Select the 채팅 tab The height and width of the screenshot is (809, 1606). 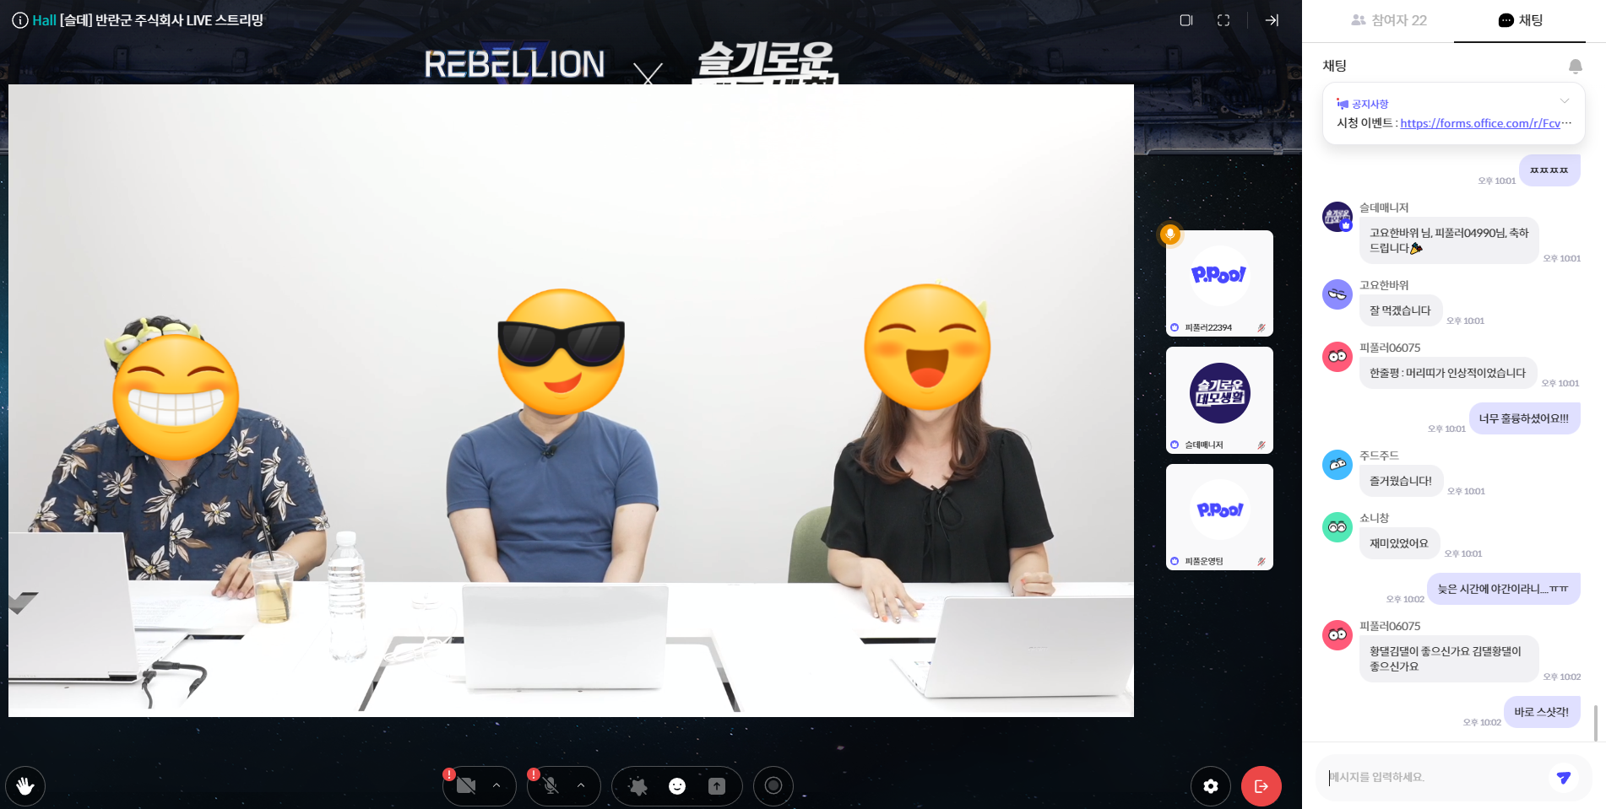[1521, 20]
